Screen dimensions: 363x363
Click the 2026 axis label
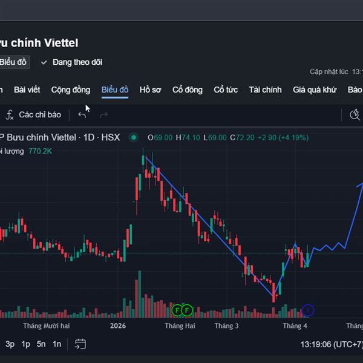pos(118,326)
